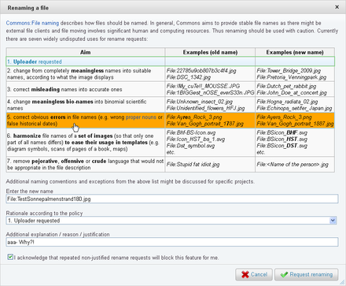Image resolution: width=346 pixels, height=286 pixels.
Task: Click File:Hogna_radiata_02.jpg example text
Action: [x=287, y=102]
